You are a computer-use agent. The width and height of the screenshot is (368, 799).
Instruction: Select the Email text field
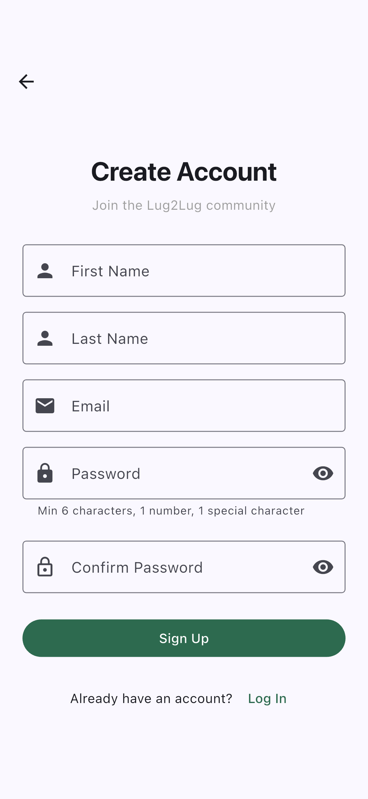[184, 406]
